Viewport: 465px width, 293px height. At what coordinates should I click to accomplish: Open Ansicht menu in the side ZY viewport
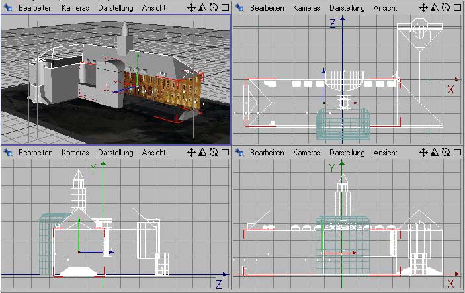[153, 153]
